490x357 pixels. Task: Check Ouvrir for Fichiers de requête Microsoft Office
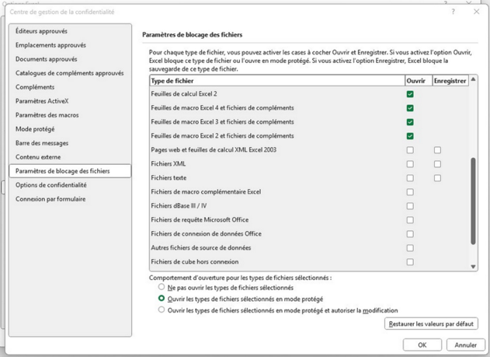point(410,220)
